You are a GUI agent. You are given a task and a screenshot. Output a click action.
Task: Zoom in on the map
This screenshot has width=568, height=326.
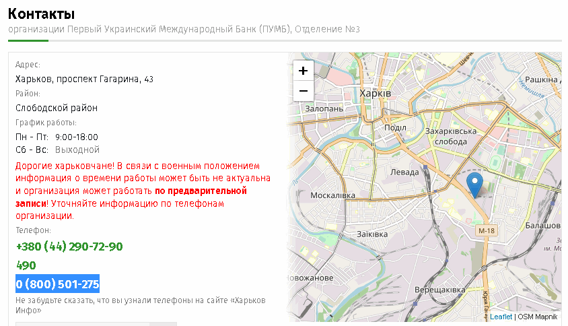coord(304,70)
